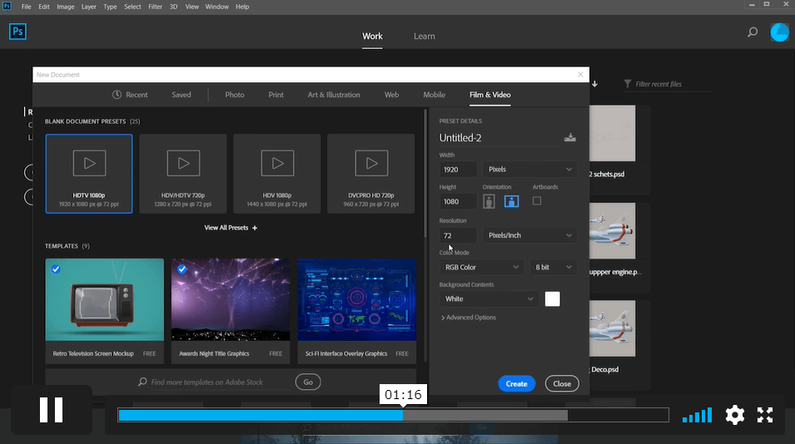Open the Learn tab
The image size is (795, 444).
coord(425,37)
